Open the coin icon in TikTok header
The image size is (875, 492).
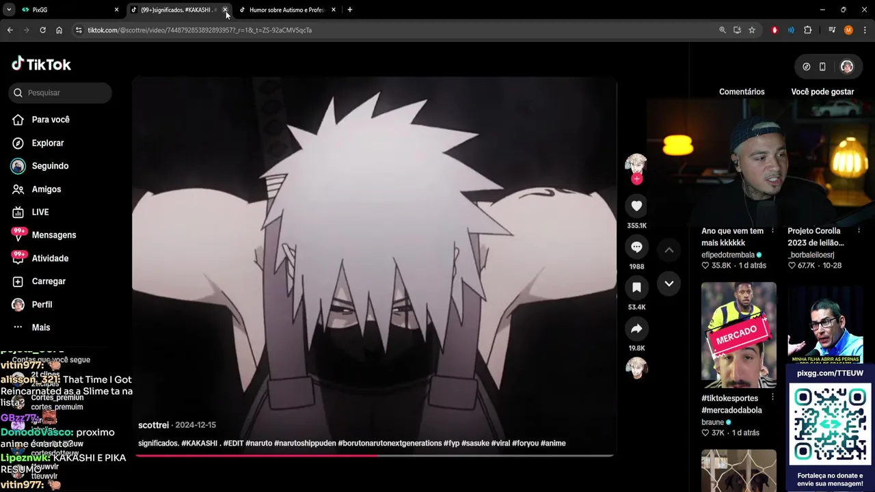(807, 67)
